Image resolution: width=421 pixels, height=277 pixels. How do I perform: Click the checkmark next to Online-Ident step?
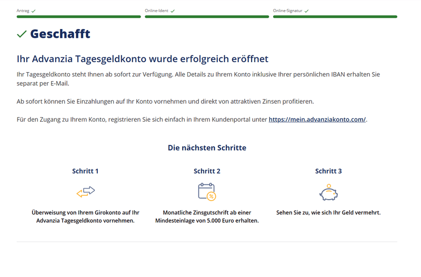pos(173,11)
